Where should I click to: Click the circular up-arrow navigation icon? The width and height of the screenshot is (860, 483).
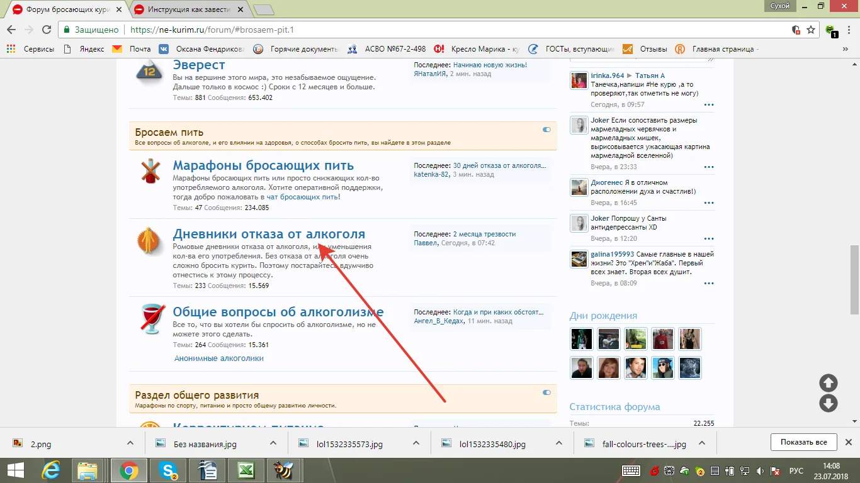point(828,382)
